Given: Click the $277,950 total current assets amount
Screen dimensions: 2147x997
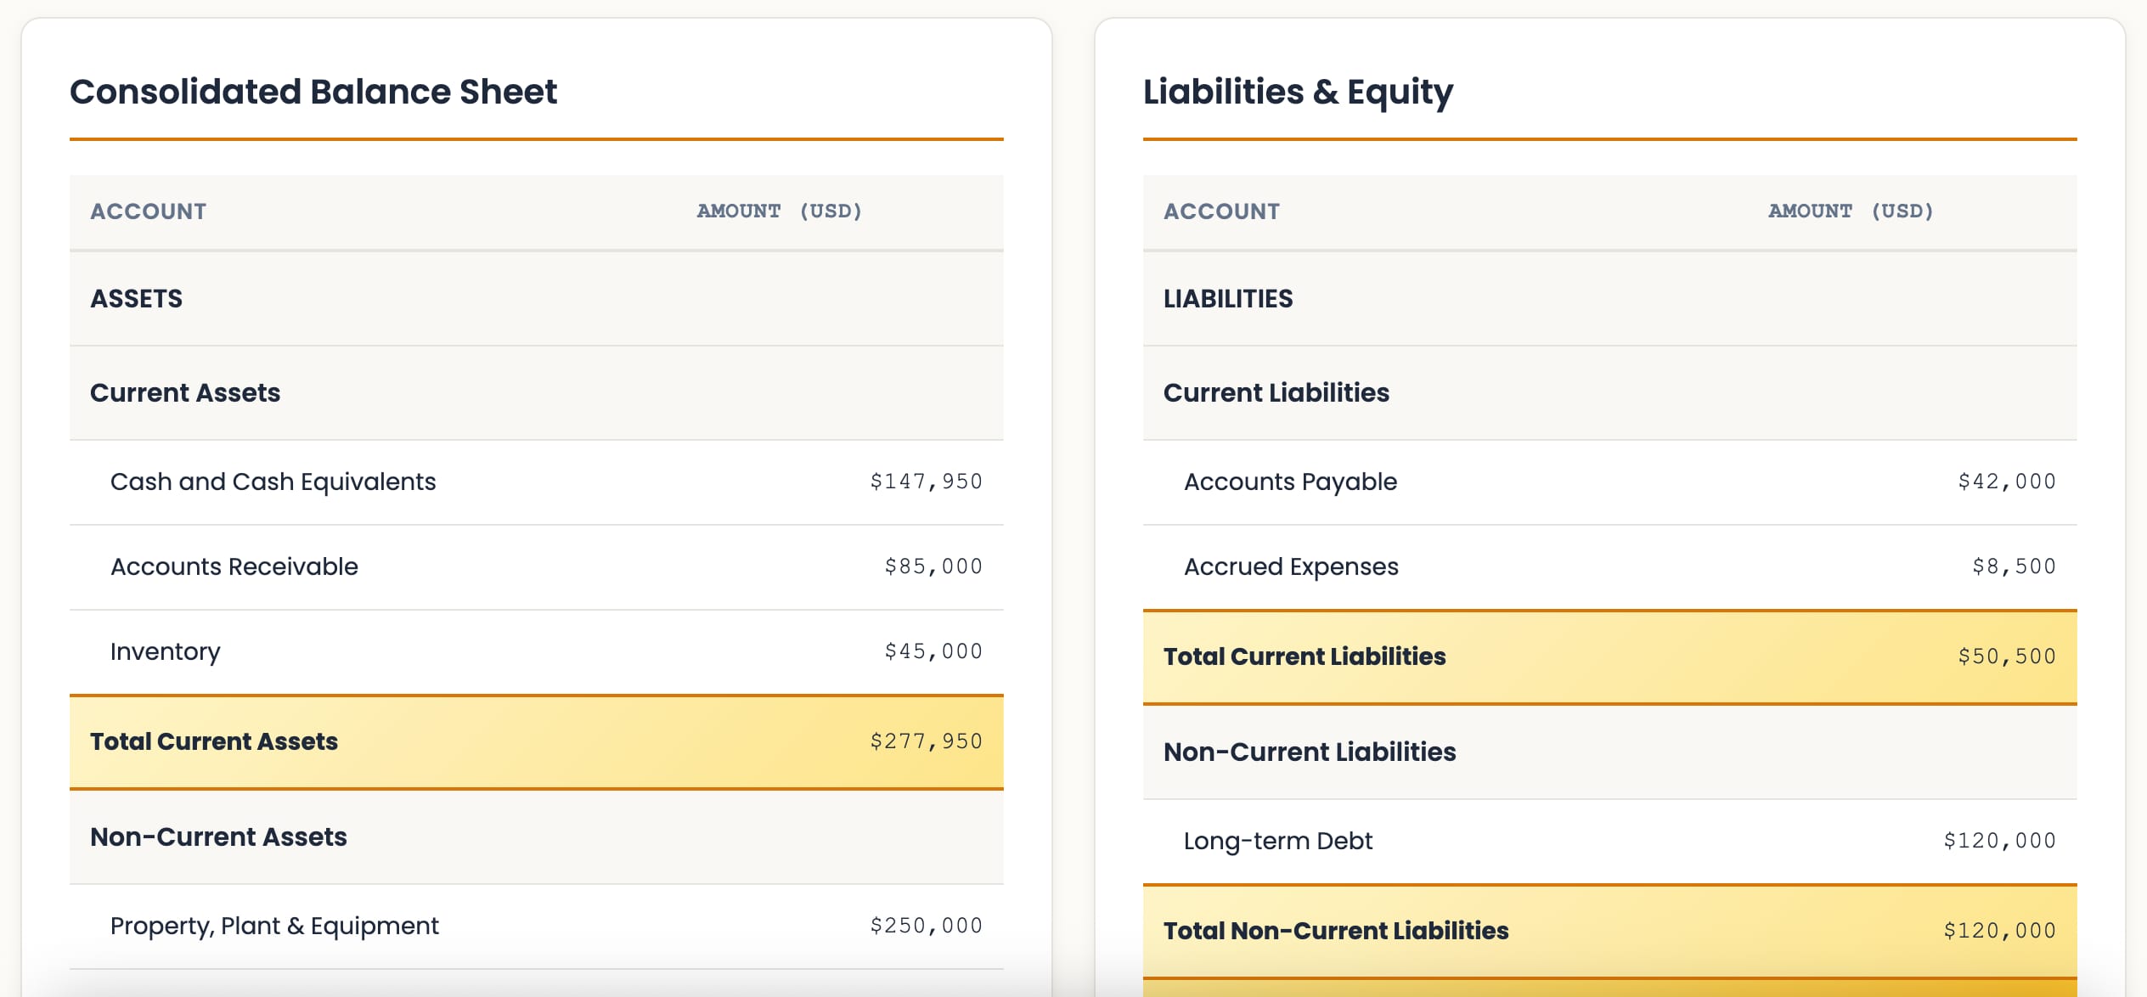Looking at the screenshot, I should pos(927,741).
